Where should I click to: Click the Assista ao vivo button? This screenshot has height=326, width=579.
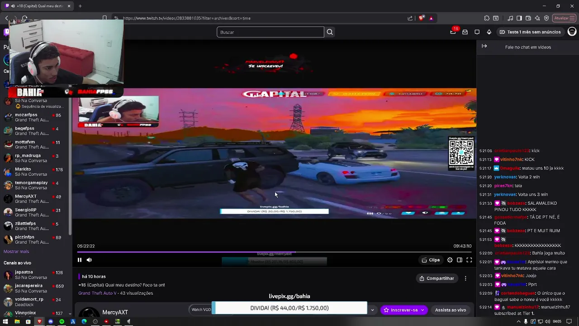(451, 310)
